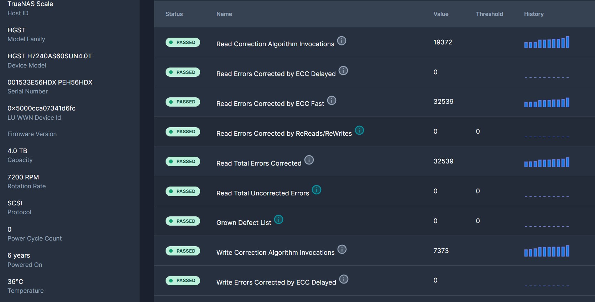Click the device model 'HGST H7240AS60SUN4.0T'
This screenshot has height=302, width=595.
pos(49,56)
